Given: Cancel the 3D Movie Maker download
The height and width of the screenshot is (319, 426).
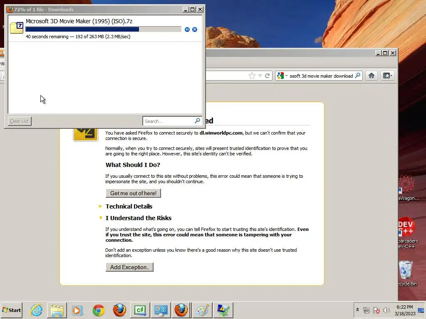Looking at the screenshot, I should [x=195, y=29].
